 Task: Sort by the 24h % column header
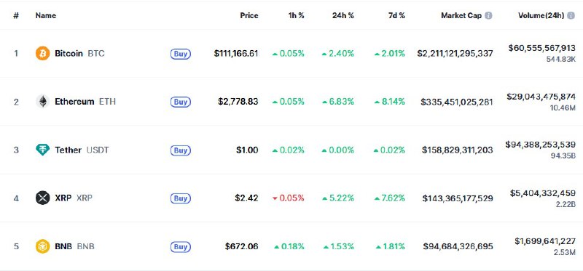point(343,15)
